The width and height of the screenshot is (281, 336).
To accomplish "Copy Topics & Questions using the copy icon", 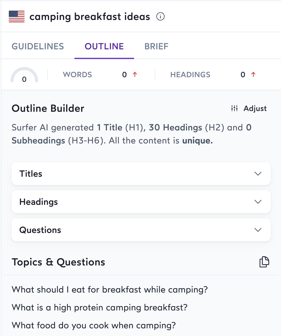I will [264, 262].
